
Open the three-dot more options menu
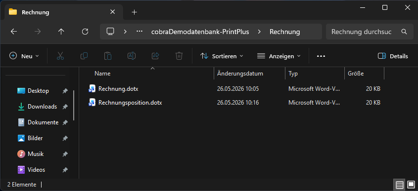tap(321, 56)
